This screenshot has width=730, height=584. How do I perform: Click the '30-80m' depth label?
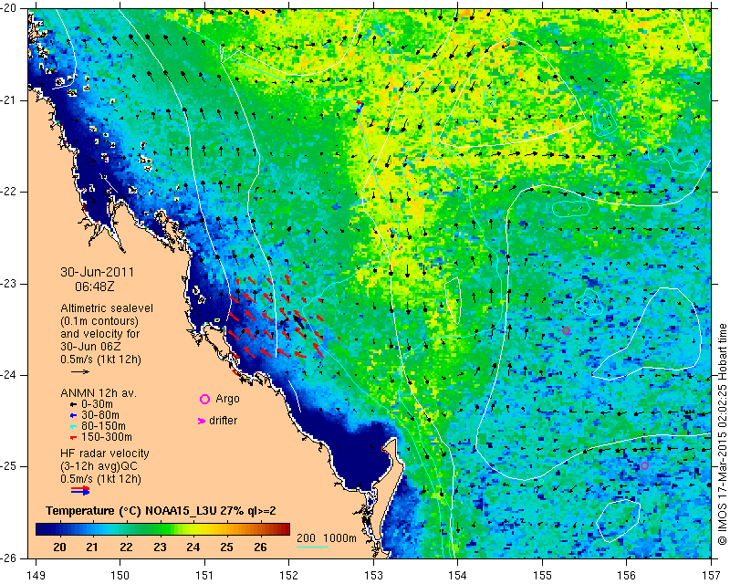(x=100, y=415)
